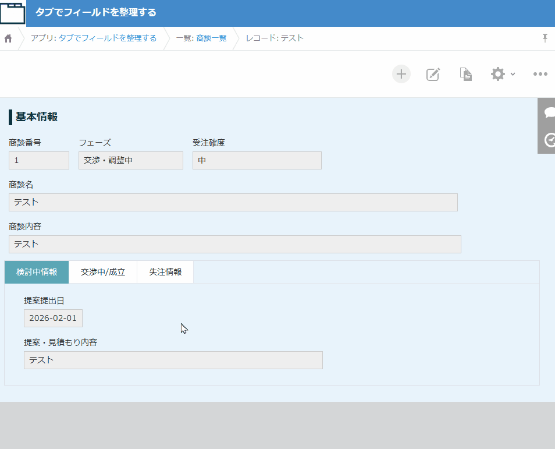Switch to the 失注情報 tab
The height and width of the screenshot is (449, 555).
point(165,272)
